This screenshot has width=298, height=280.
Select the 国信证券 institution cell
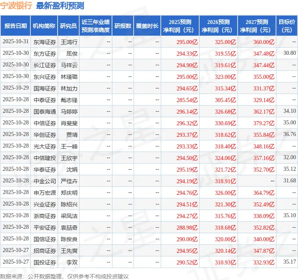[45, 239]
